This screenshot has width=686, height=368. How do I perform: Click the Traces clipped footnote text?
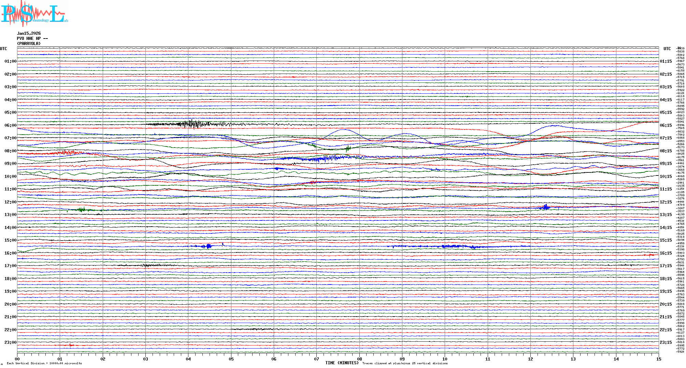(x=405, y=364)
